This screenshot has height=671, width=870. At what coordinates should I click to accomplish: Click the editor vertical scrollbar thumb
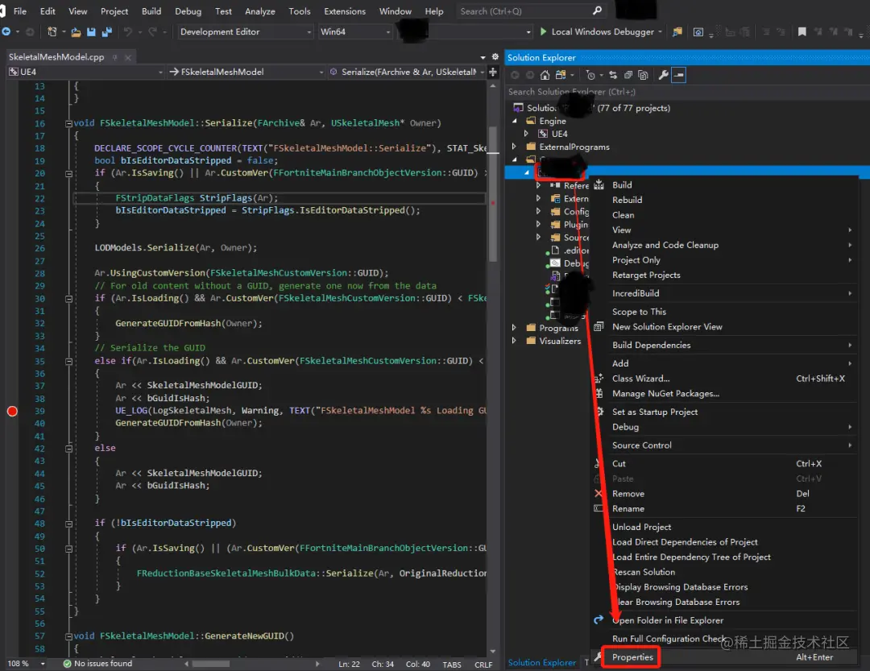(x=493, y=194)
